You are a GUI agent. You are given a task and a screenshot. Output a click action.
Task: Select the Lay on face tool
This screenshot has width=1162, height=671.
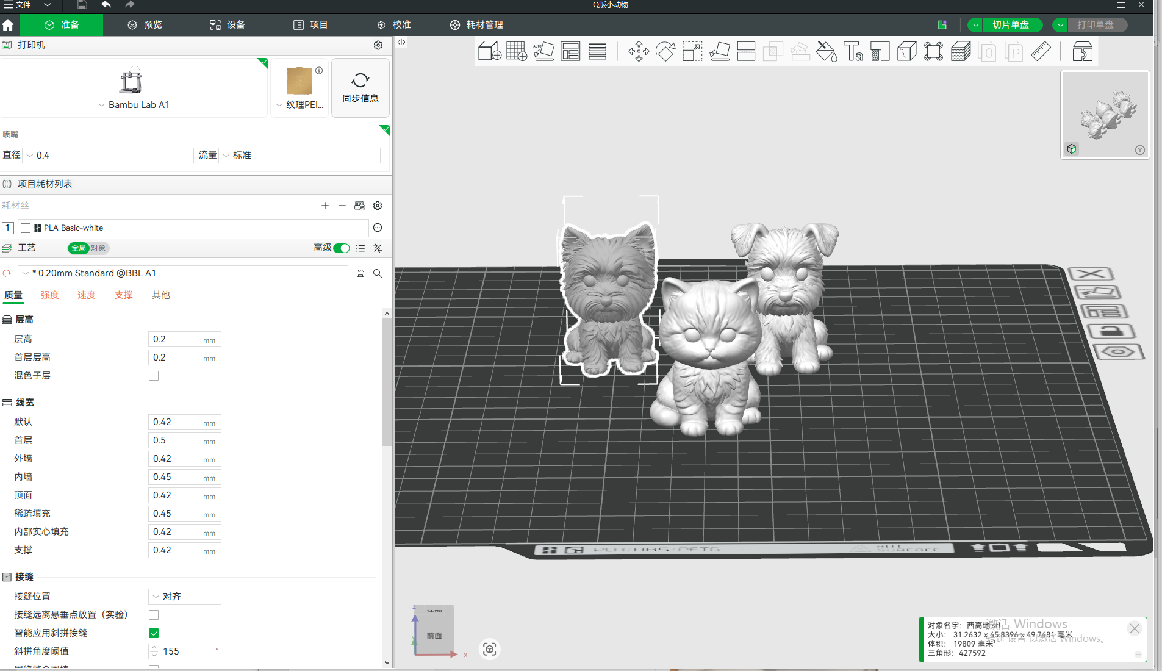click(x=719, y=51)
